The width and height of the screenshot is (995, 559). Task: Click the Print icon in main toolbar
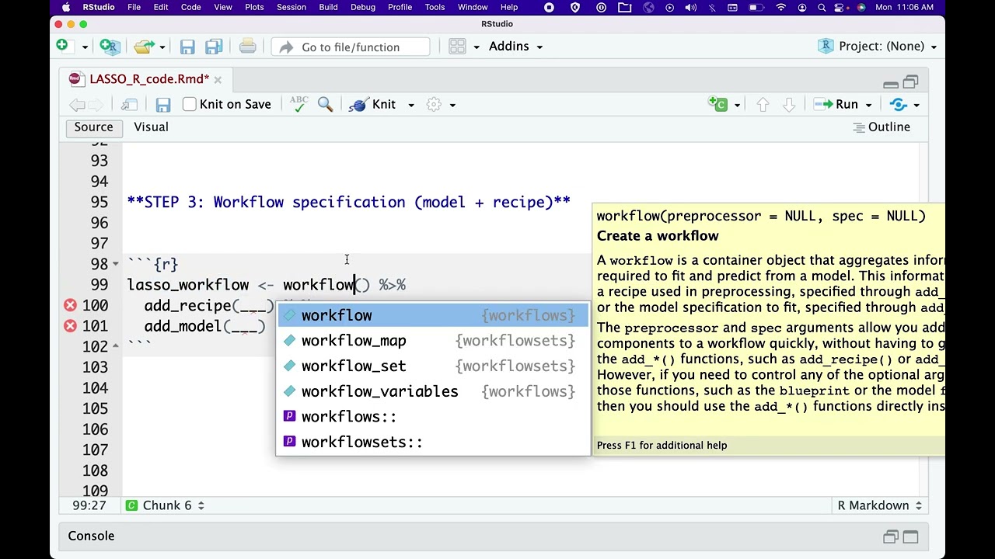(x=247, y=47)
